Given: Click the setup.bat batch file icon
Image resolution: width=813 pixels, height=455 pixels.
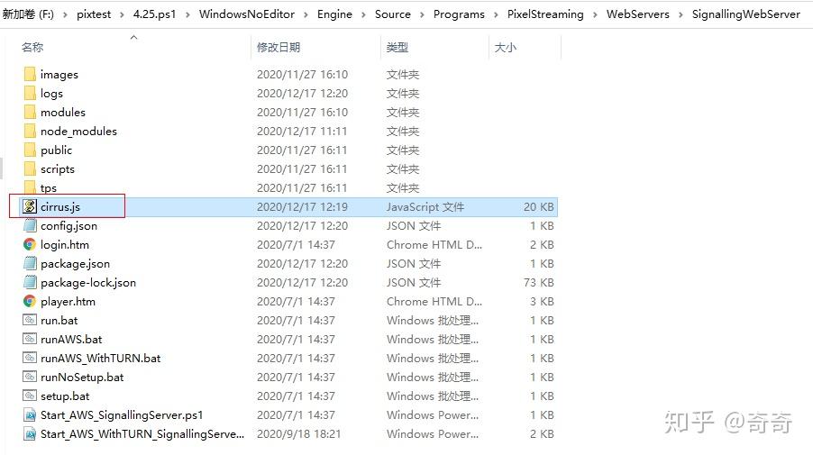Looking at the screenshot, I should [x=30, y=396].
